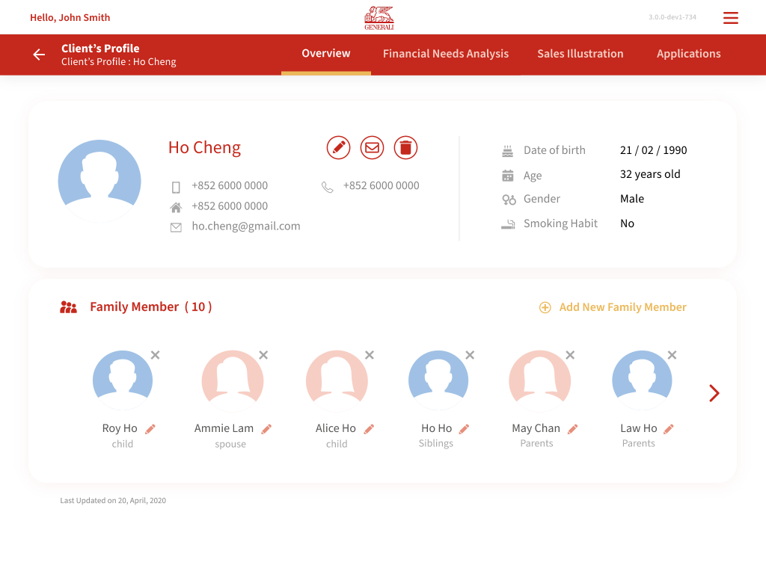Select Ammie Lam's avatar
This screenshot has width=766, height=574.
(233, 380)
